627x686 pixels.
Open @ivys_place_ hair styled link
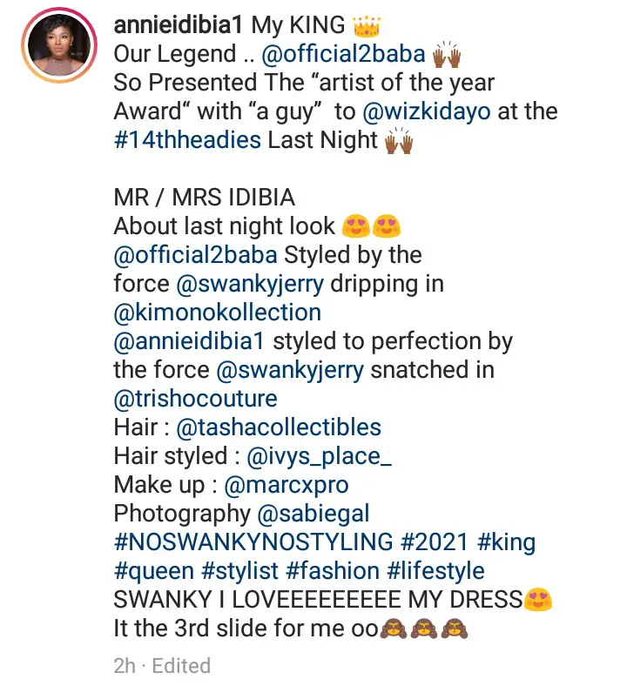[320, 456]
